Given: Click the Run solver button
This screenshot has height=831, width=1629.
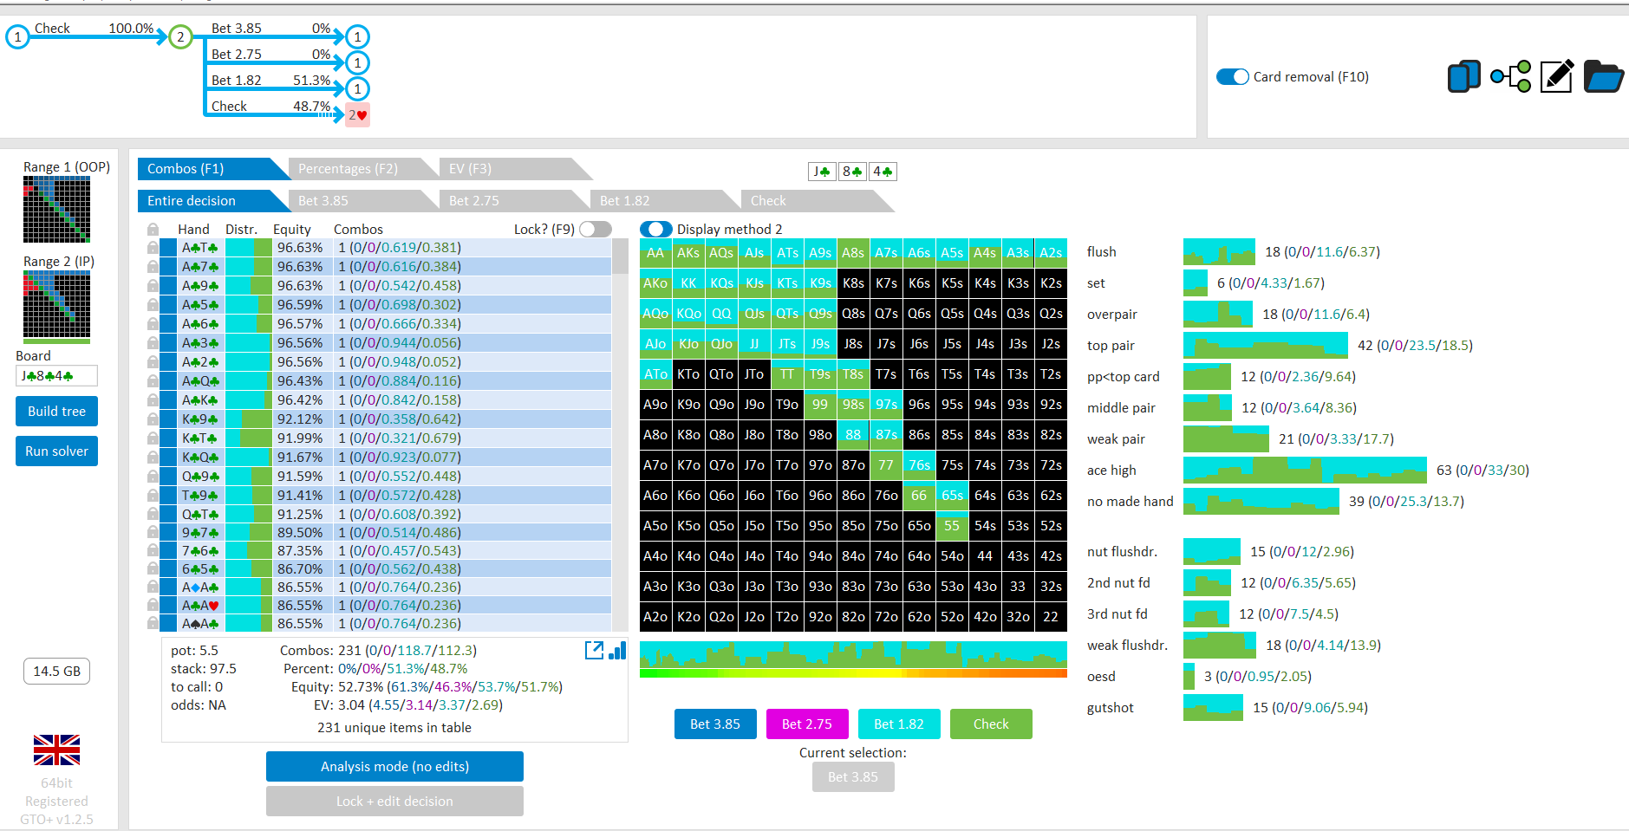Looking at the screenshot, I should tap(56, 451).
